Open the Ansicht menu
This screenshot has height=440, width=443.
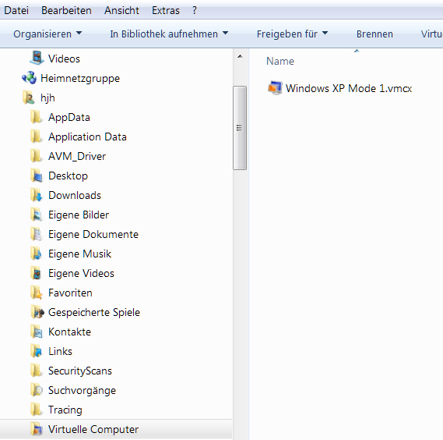point(121,10)
